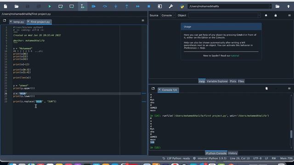Open PYTHONPATH manager icon
Image resolution: width=294 pixels, height=165 pixels.
tap(182, 6)
